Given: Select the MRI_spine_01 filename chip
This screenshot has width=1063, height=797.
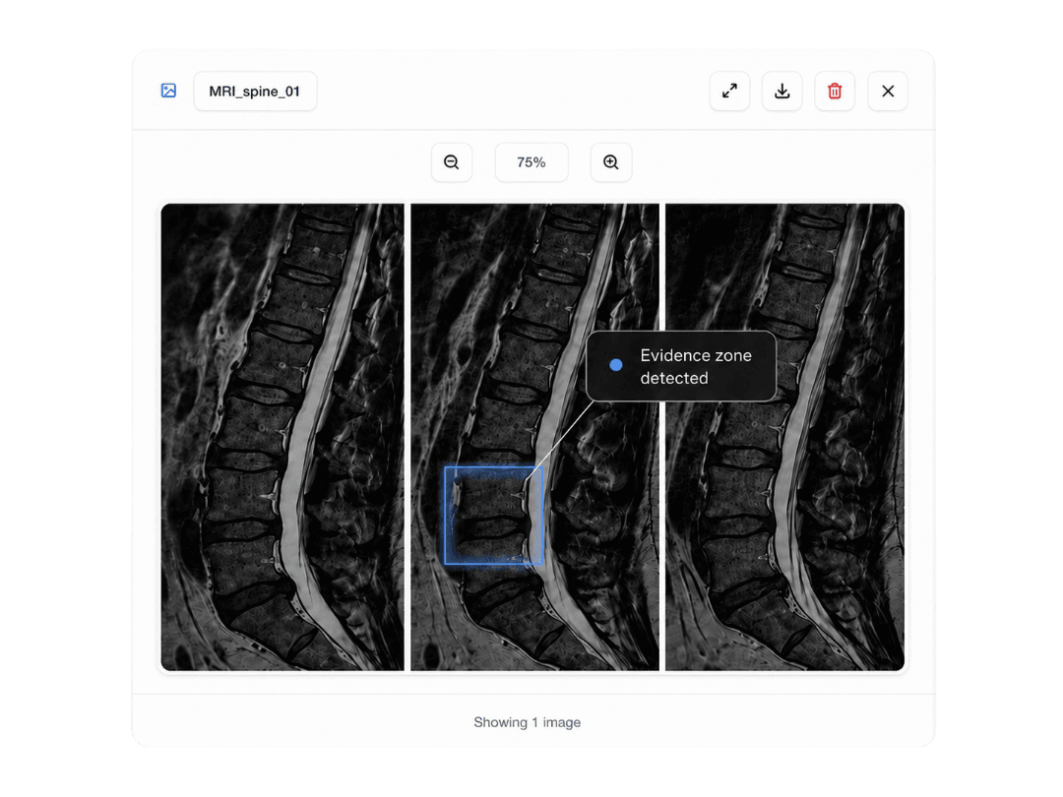Looking at the screenshot, I should point(255,91).
